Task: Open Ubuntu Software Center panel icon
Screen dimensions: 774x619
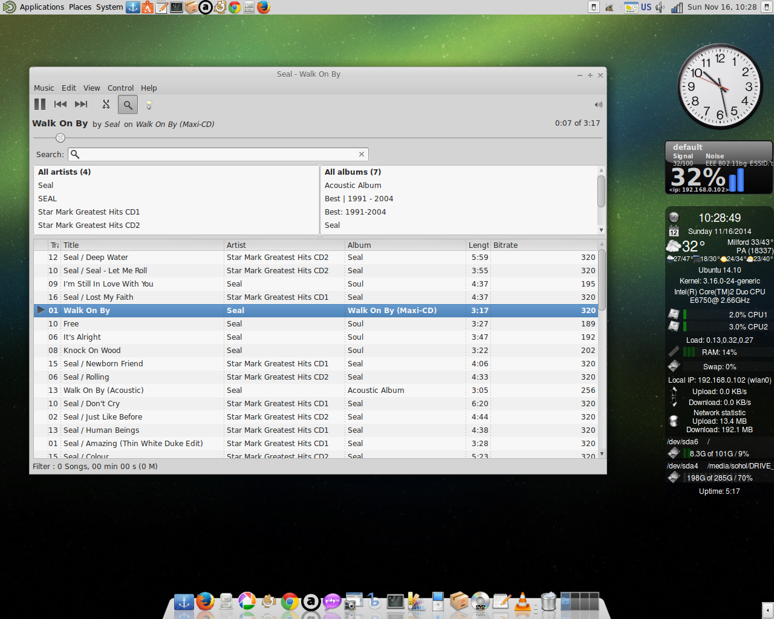Action: (x=148, y=7)
